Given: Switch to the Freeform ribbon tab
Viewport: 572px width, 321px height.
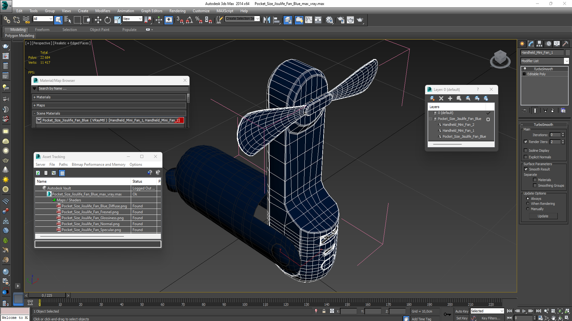Looking at the screenshot, I should pyautogui.click(x=42, y=29).
